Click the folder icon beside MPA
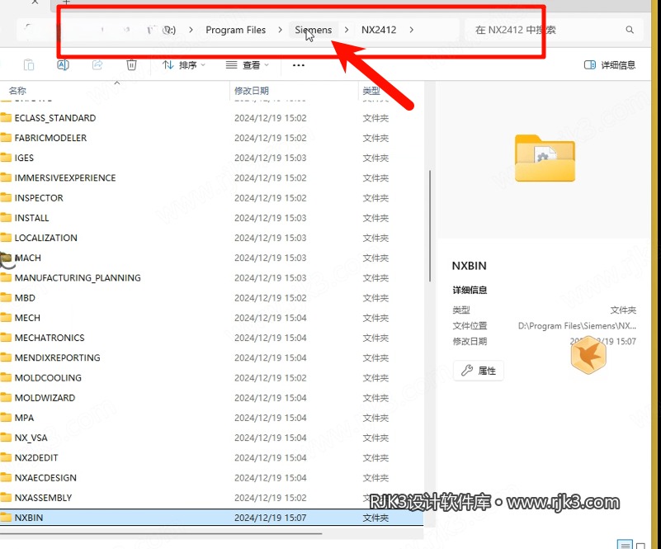The image size is (661, 549). point(6,418)
